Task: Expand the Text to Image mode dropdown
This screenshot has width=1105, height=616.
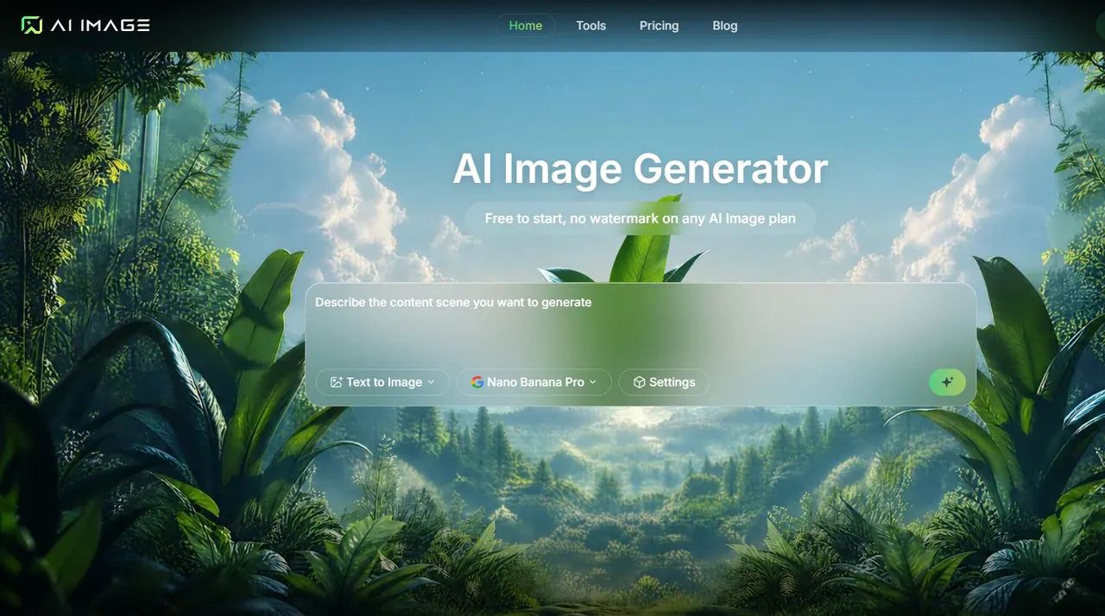Action: coord(382,382)
